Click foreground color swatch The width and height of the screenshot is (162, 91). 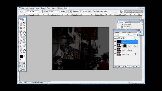21,57
